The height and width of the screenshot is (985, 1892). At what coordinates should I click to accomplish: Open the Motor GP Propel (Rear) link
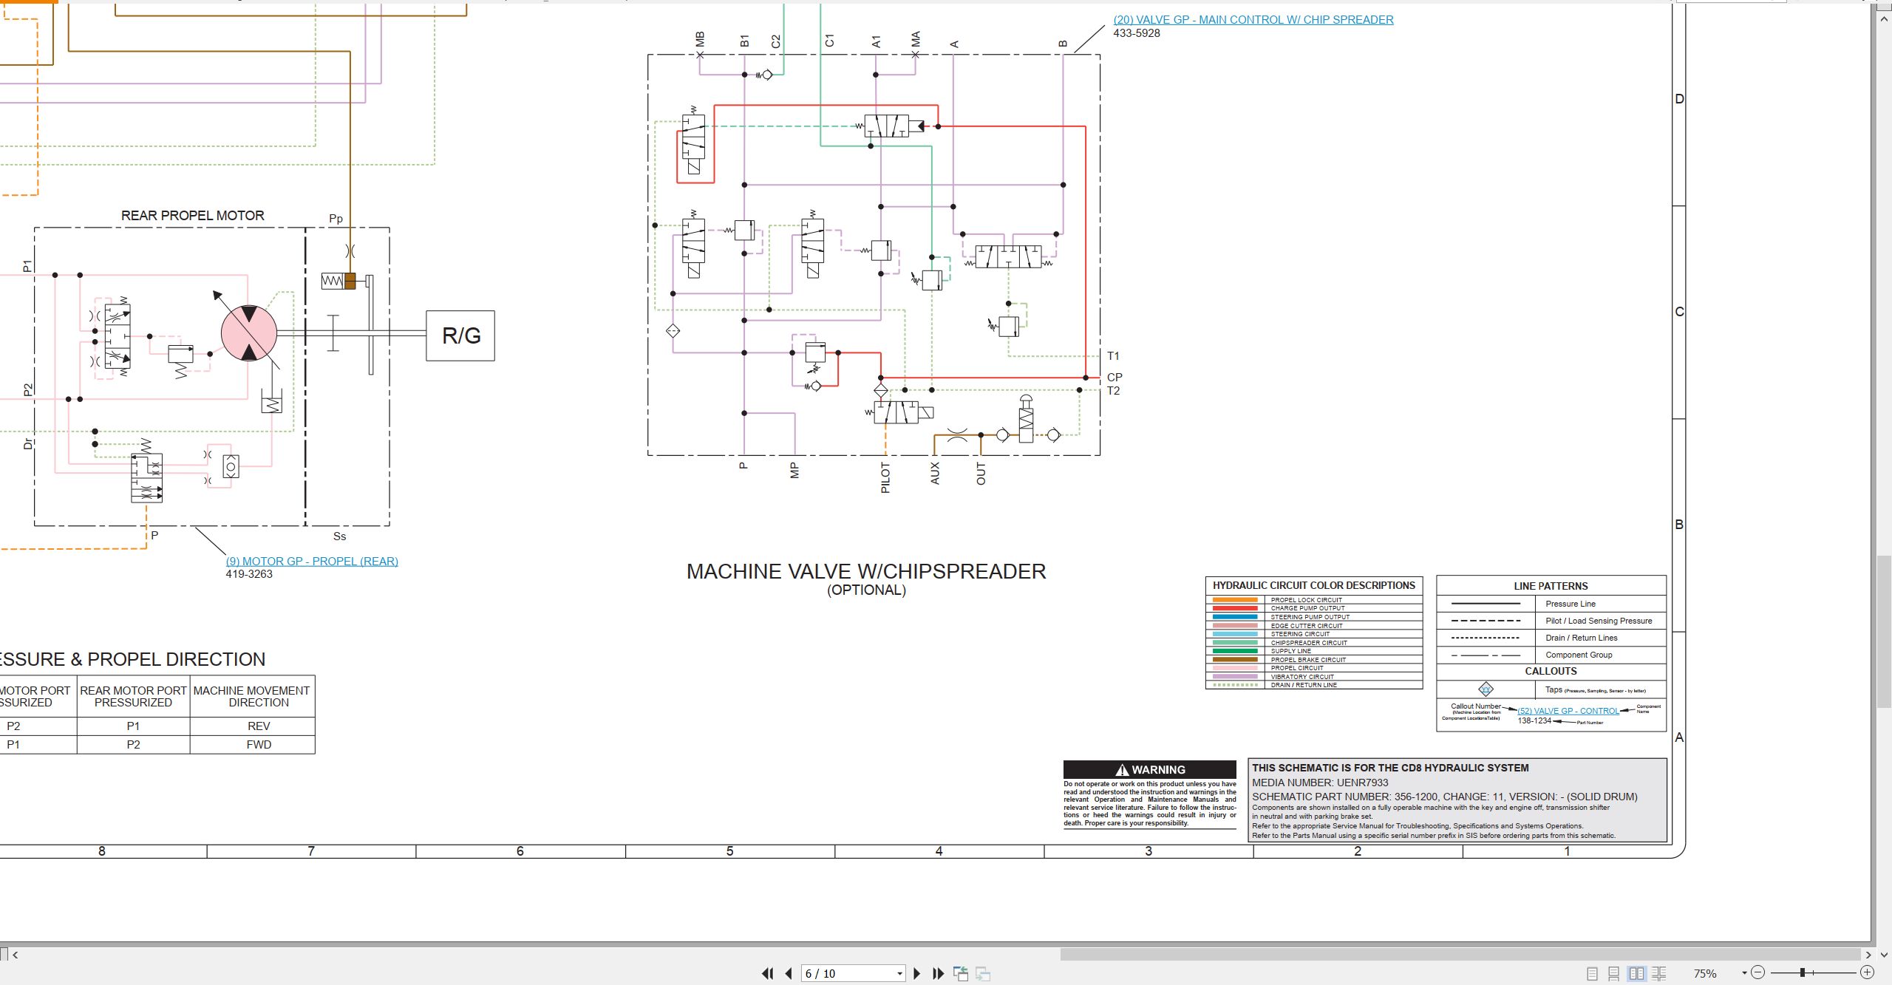coord(312,562)
